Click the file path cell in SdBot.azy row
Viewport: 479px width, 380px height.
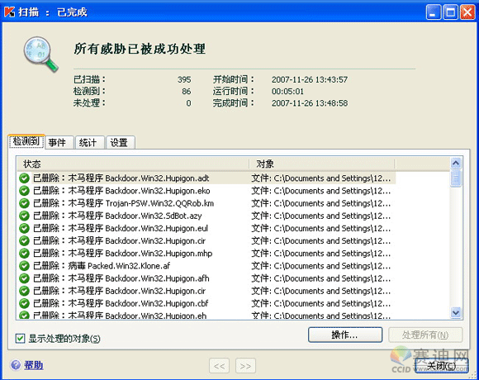click(x=321, y=216)
